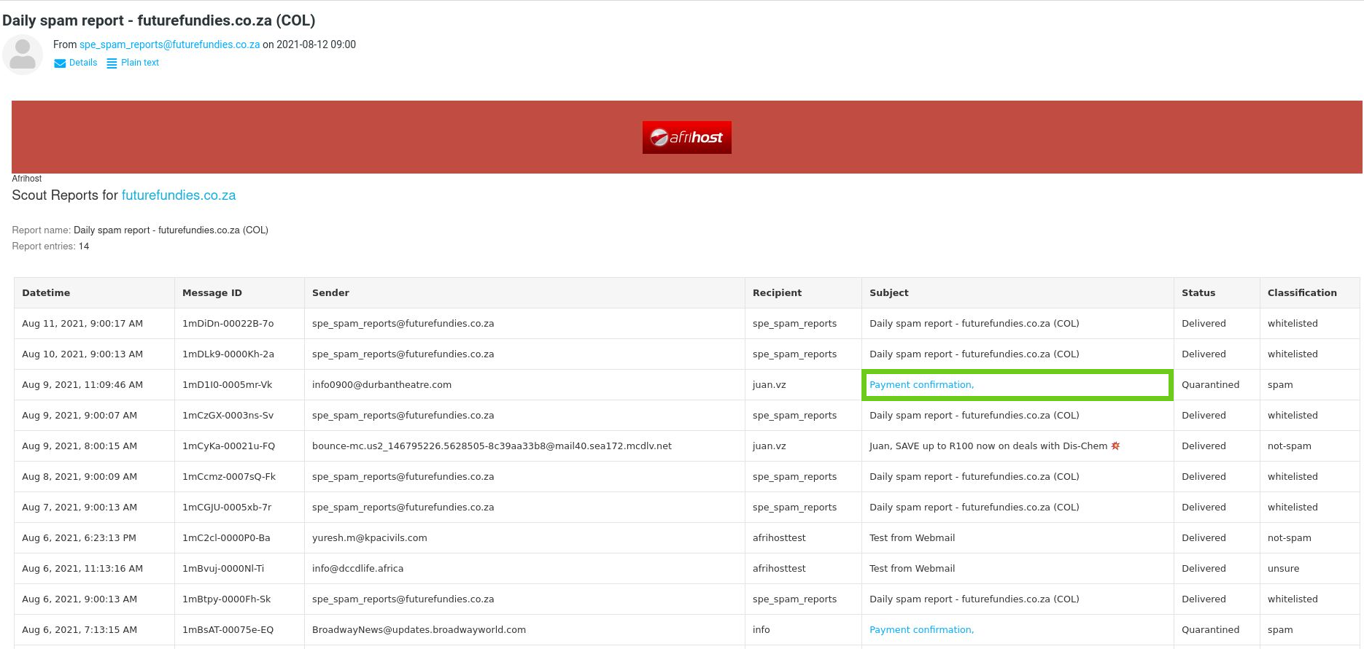Click the Classification column header

point(1301,293)
